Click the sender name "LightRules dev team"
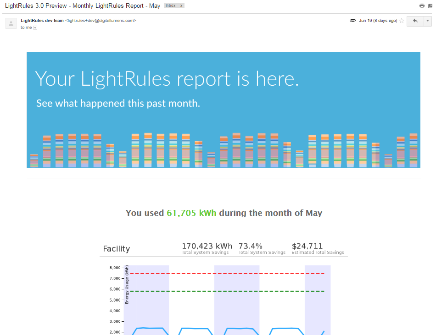Image resolution: width=436 pixels, height=336 pixels. pyautogui.click(x=42, y=21)
